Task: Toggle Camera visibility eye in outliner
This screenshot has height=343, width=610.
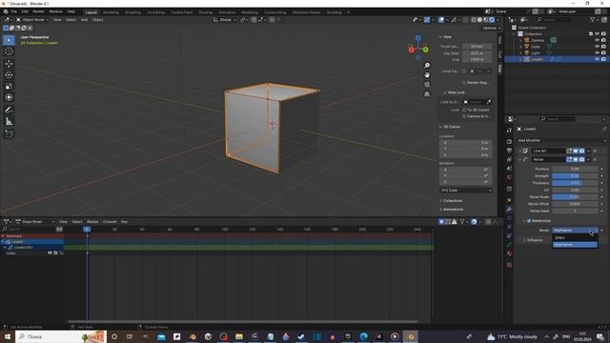Action: [597, 40]
